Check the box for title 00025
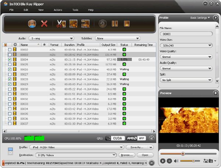The image size is (221, 168). click(x=10, y=64)
